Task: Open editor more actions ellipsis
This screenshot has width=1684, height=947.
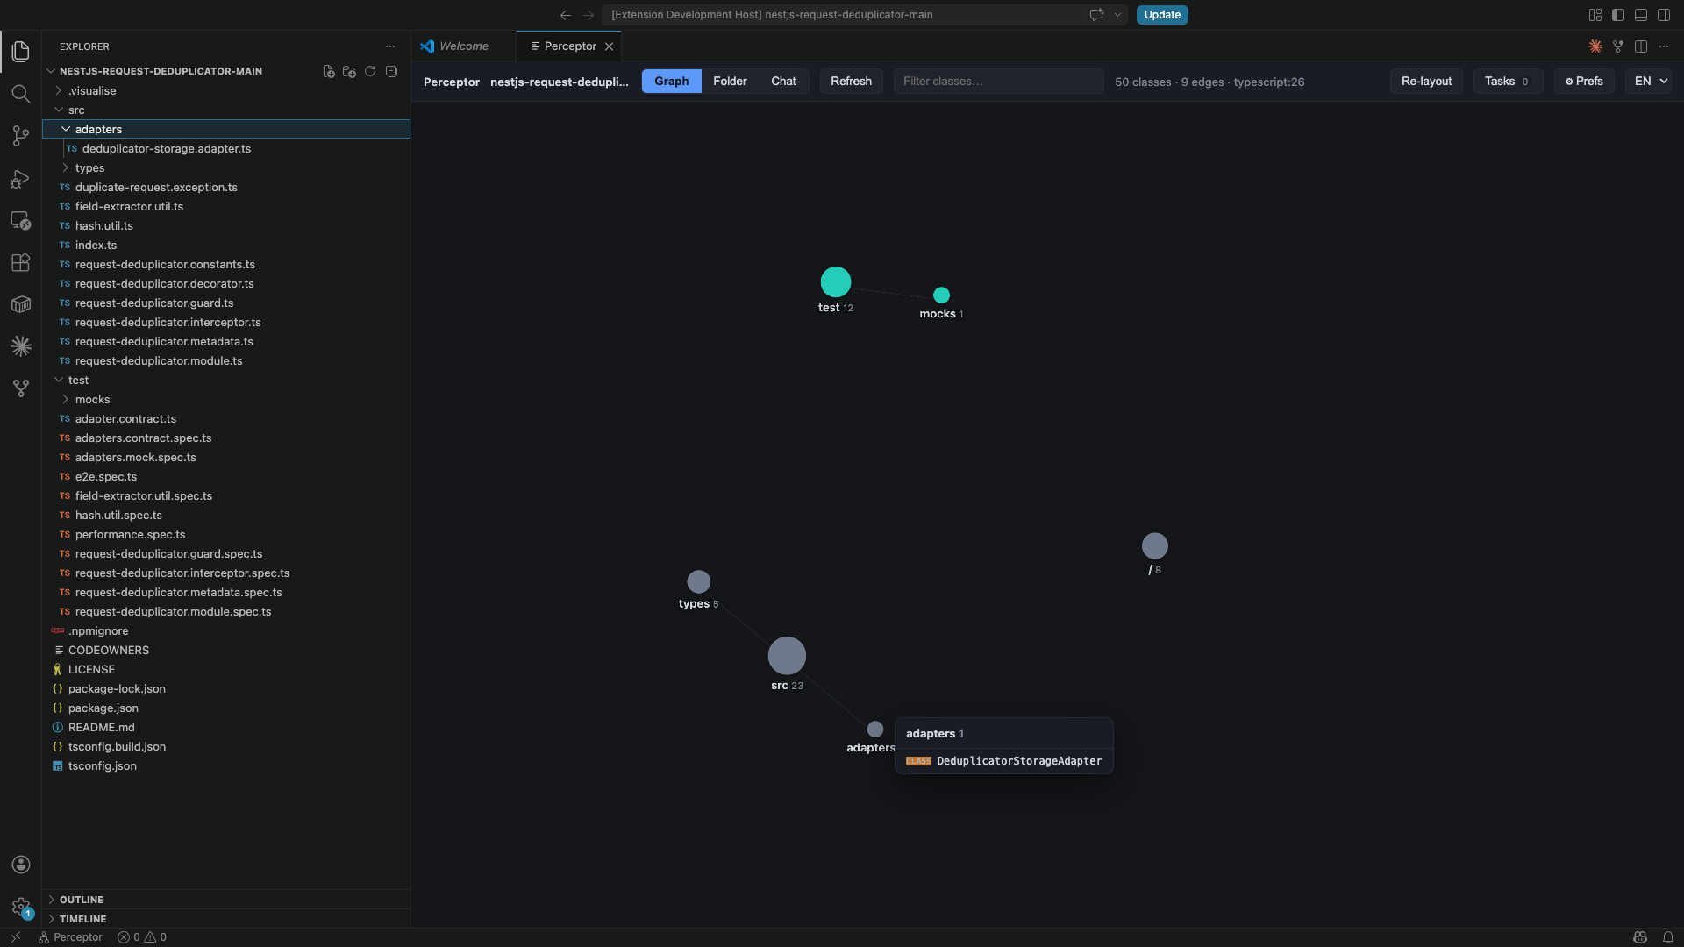Action: 1664,46
